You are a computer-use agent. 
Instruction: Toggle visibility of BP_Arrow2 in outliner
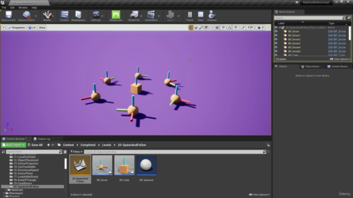276,39
